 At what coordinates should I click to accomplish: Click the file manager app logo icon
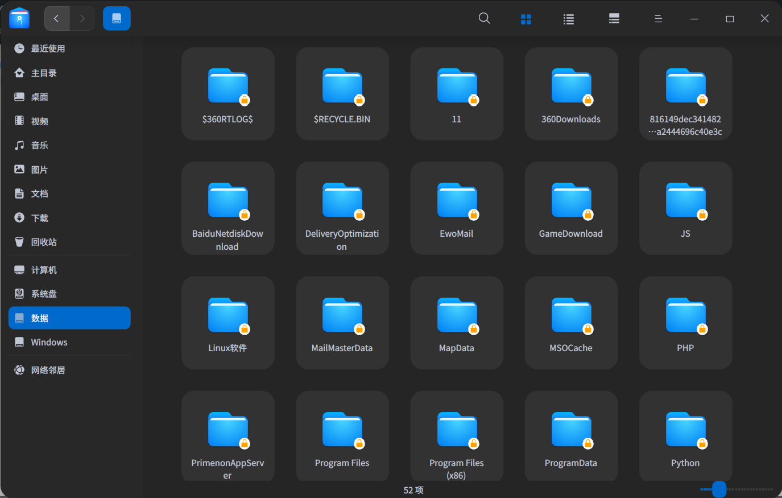(x=19, y=18)
